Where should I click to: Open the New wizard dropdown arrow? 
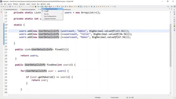point(3,7)
